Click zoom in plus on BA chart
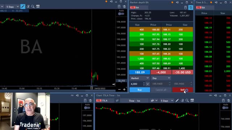 (x=124, y=90)
